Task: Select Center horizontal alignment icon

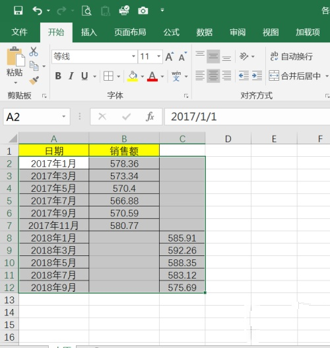Action: tap(213, 75)
